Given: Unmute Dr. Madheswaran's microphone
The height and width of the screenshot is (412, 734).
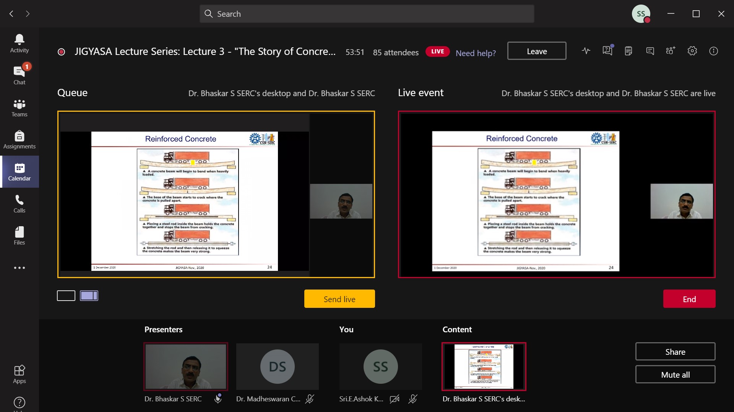Looking at the screenshot, I should pos(310,399).
